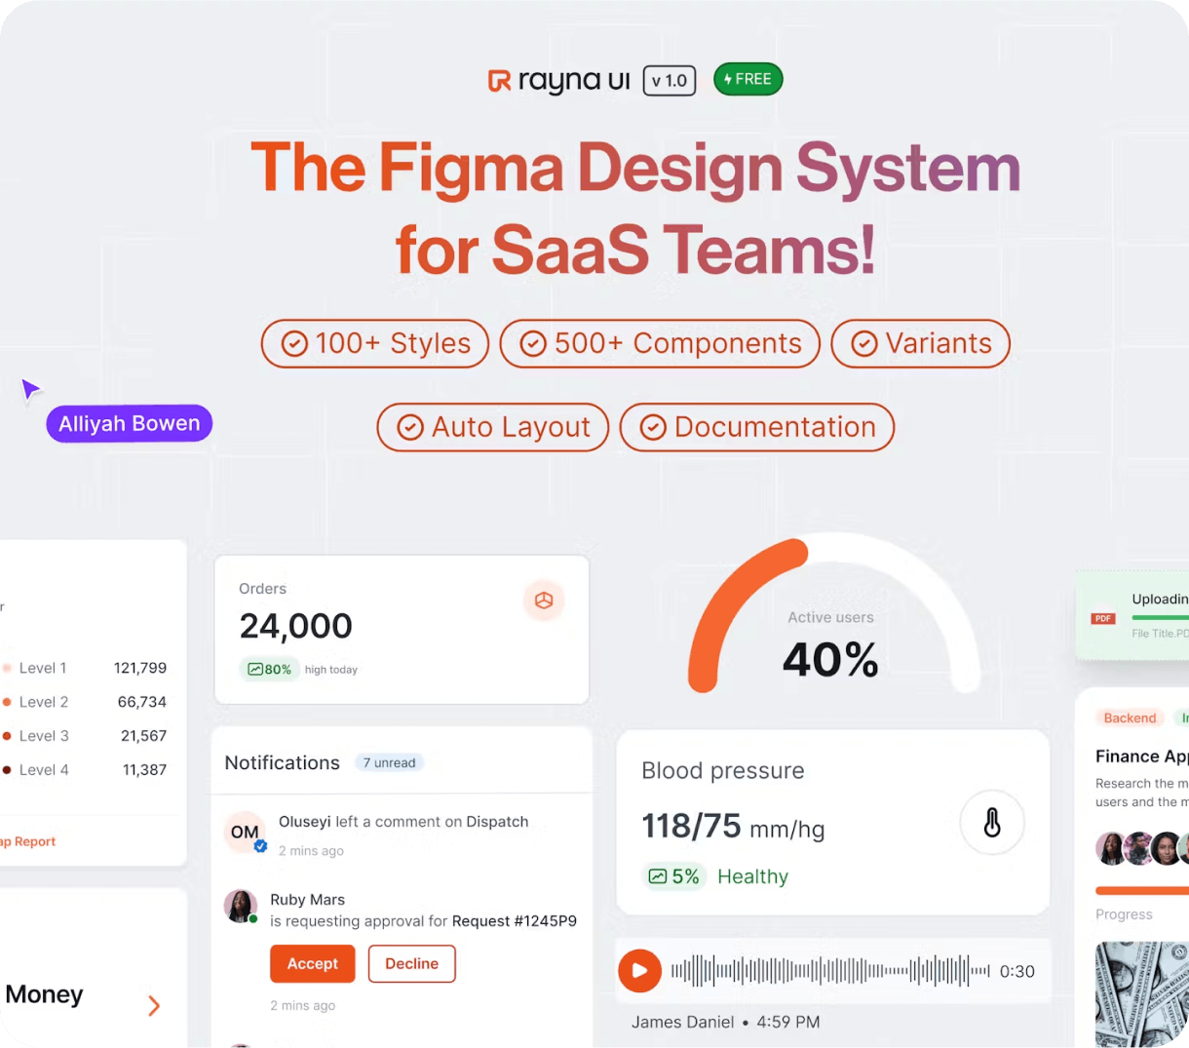Select the Variants pill
Screen dimensions: 1189x1048
click(921, 343)
